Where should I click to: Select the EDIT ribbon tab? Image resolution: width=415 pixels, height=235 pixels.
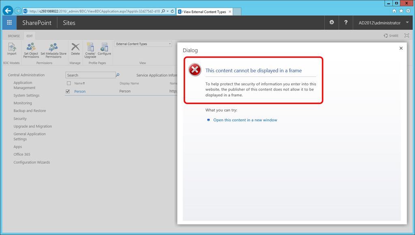[x=30, y=36]
